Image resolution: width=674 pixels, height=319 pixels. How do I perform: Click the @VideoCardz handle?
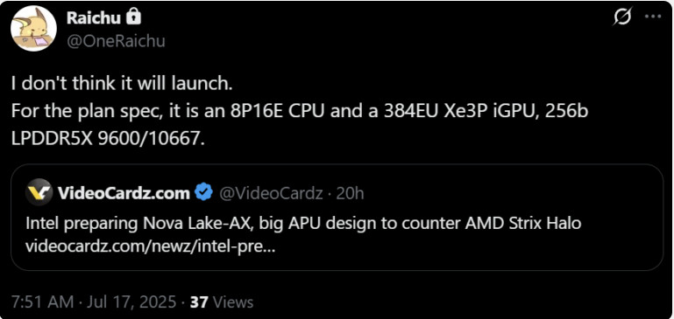click(x=271, y=194)
